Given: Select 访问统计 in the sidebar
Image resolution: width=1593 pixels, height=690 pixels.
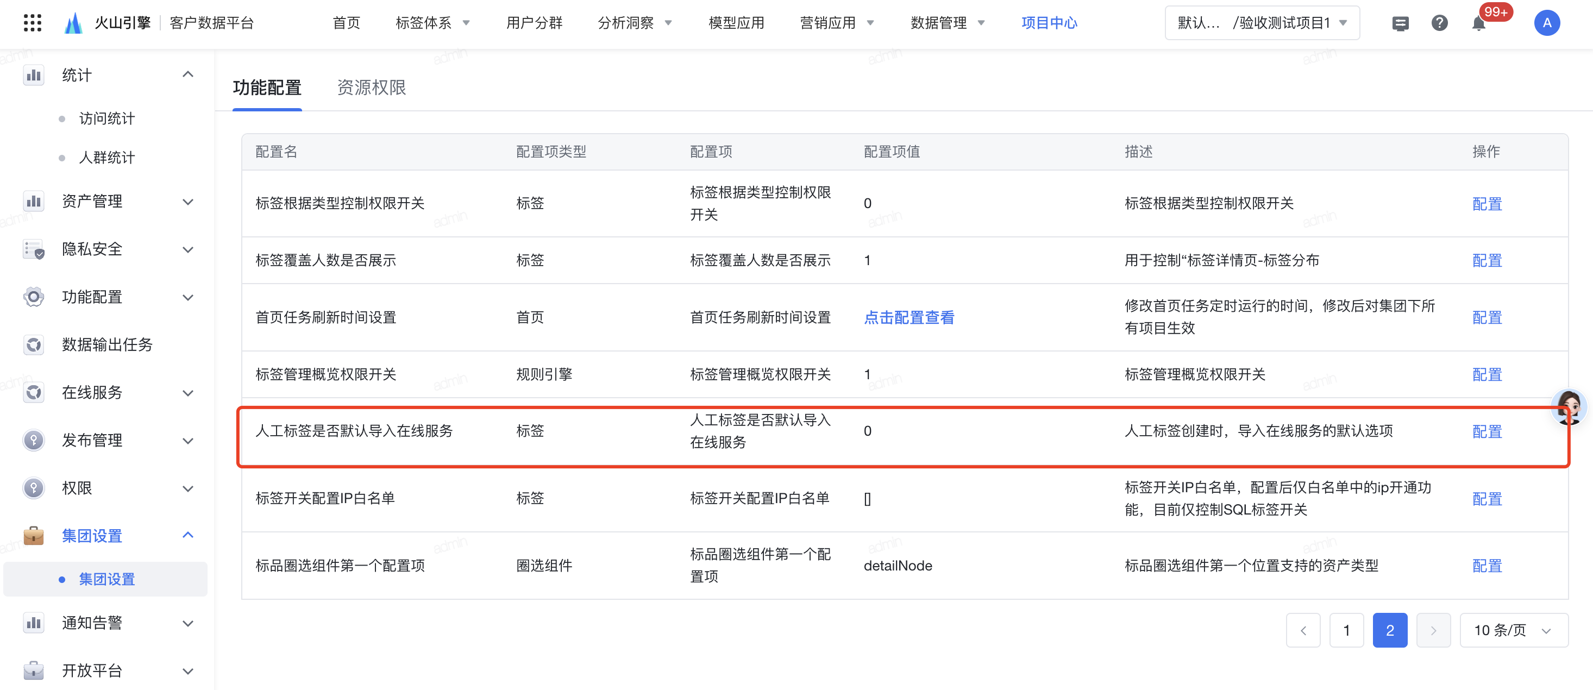Looking at the screenshot, I should pos(106,118).
